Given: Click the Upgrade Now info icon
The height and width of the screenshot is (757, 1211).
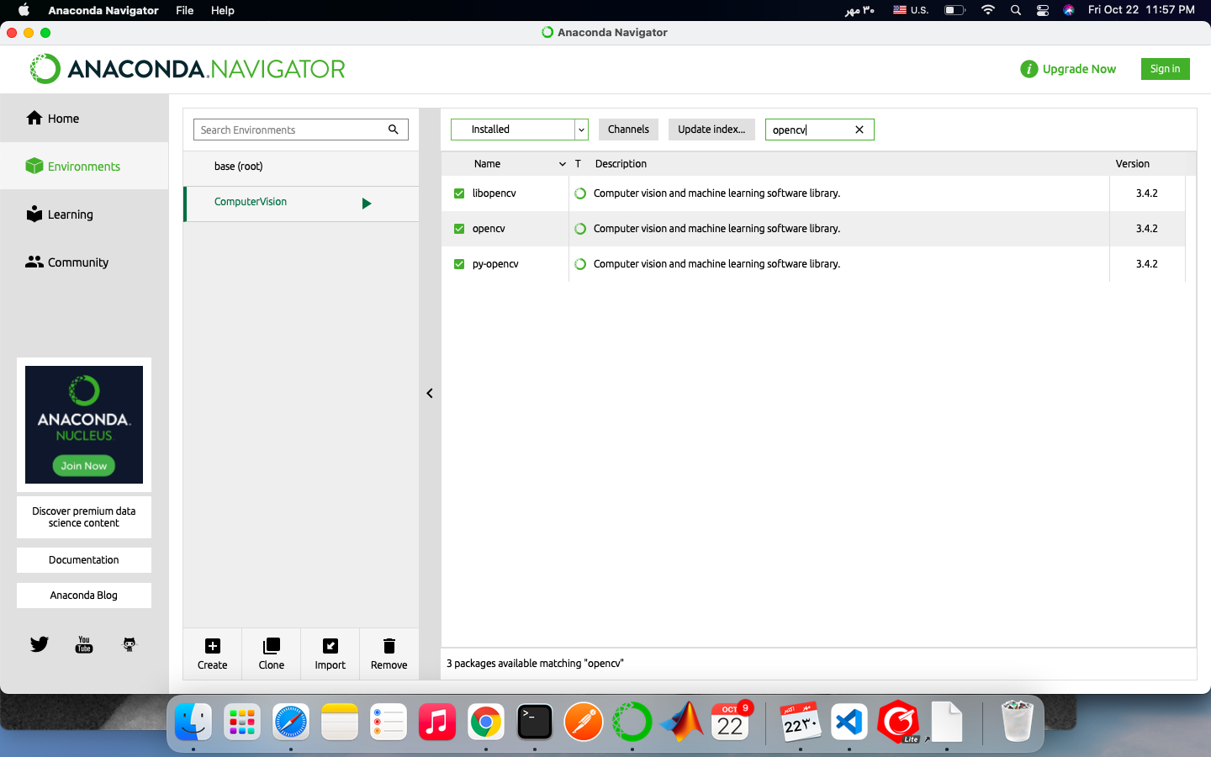Looking at the screenshot, I should (1029, 69).
